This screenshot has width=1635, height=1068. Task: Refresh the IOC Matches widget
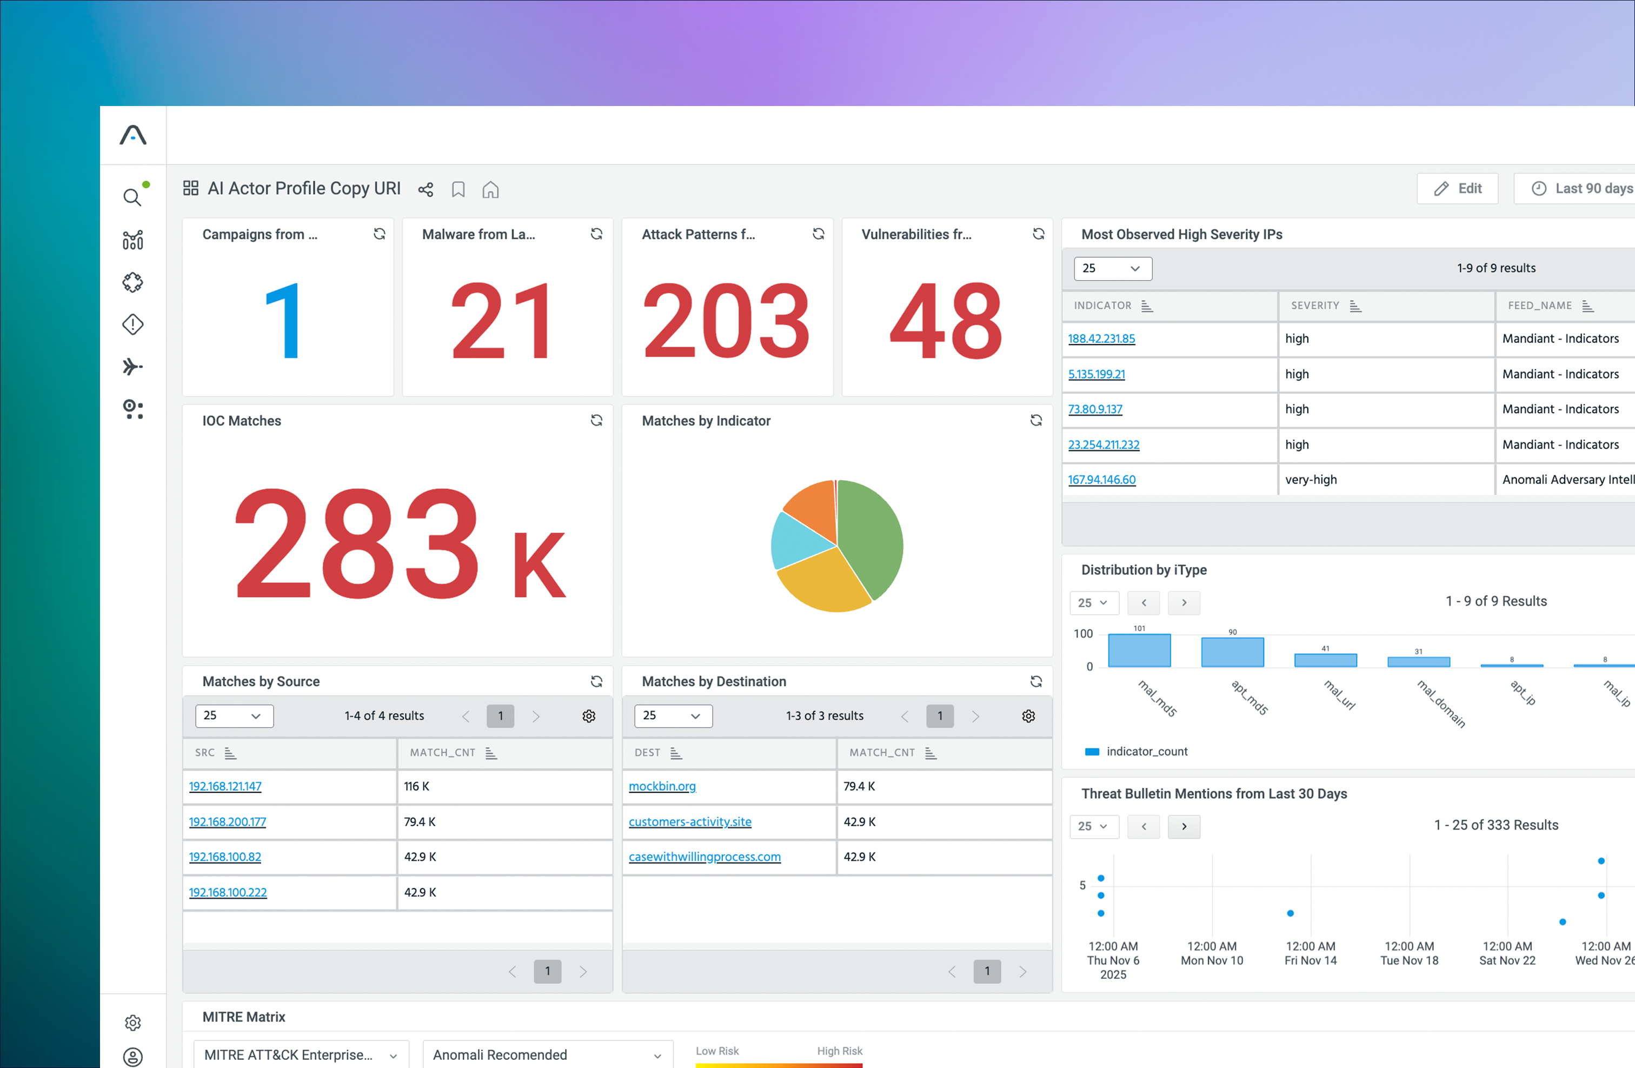click(596, 420)
